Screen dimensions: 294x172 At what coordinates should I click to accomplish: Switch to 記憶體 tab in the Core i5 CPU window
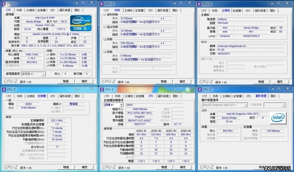(41, 10)
